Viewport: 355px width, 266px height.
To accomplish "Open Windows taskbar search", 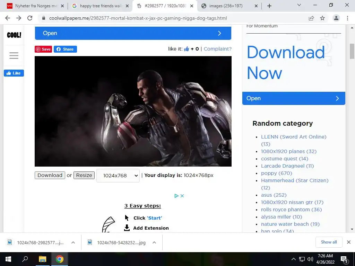I will pyautogui.click(x=25, y=259).
